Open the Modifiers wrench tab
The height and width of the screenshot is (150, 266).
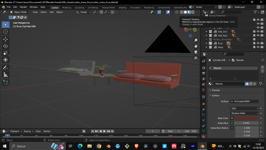(x=204, y=109)
